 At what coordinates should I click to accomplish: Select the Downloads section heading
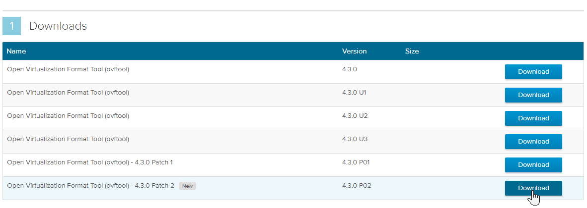click(58, 26)
